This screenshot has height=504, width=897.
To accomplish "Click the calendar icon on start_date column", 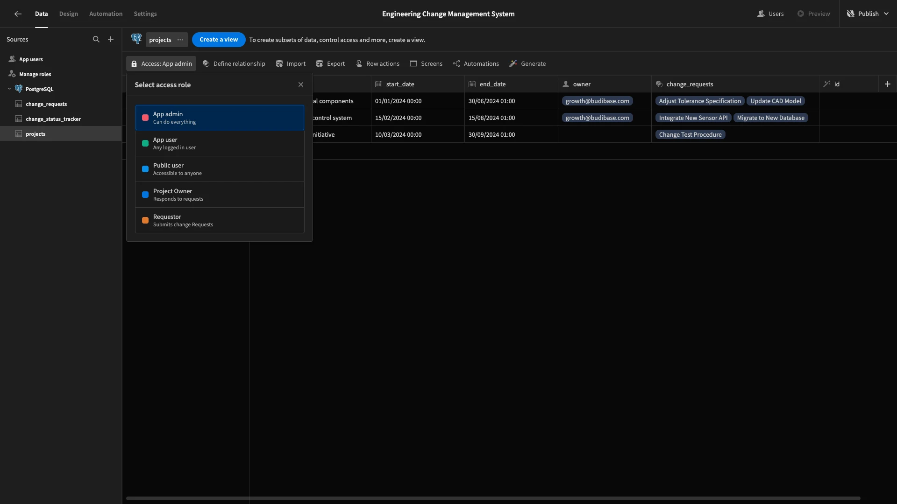I will 379,84.
